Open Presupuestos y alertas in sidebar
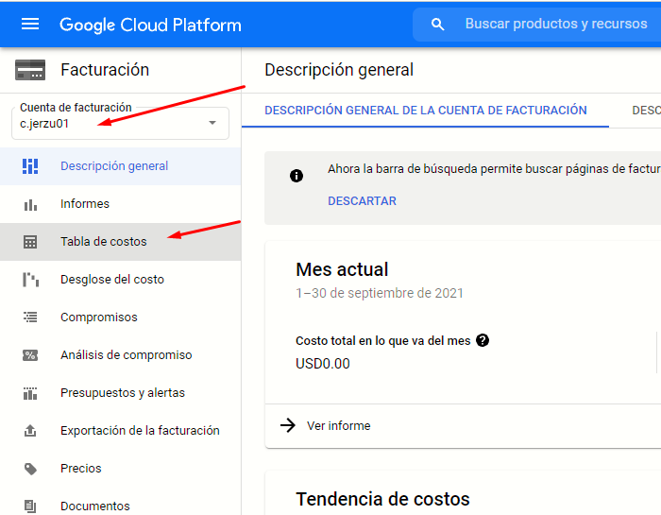The height and width of the screenshot is (515, 661). [x=122, y=393]
